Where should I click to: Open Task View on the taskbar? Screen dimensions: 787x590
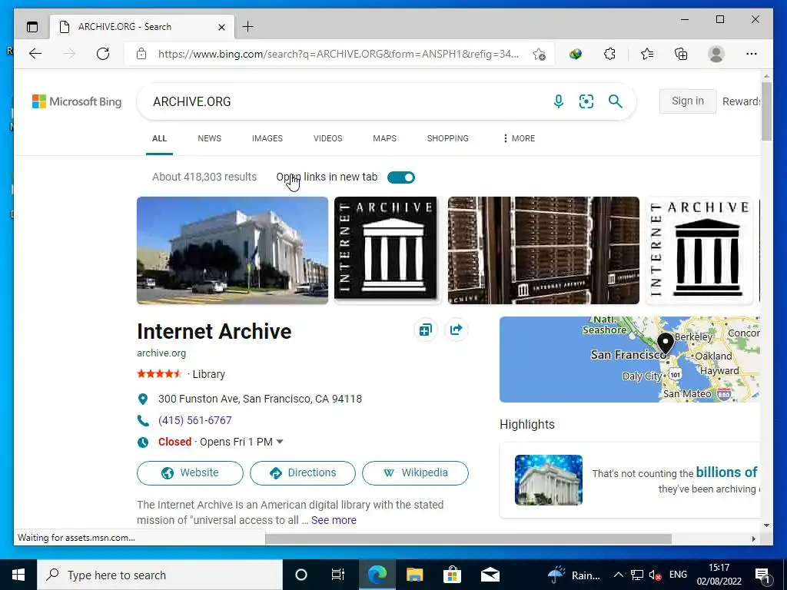point(338,575)
